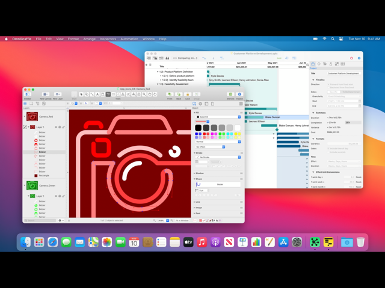Open the Inspectors menu

coord(108,39)
